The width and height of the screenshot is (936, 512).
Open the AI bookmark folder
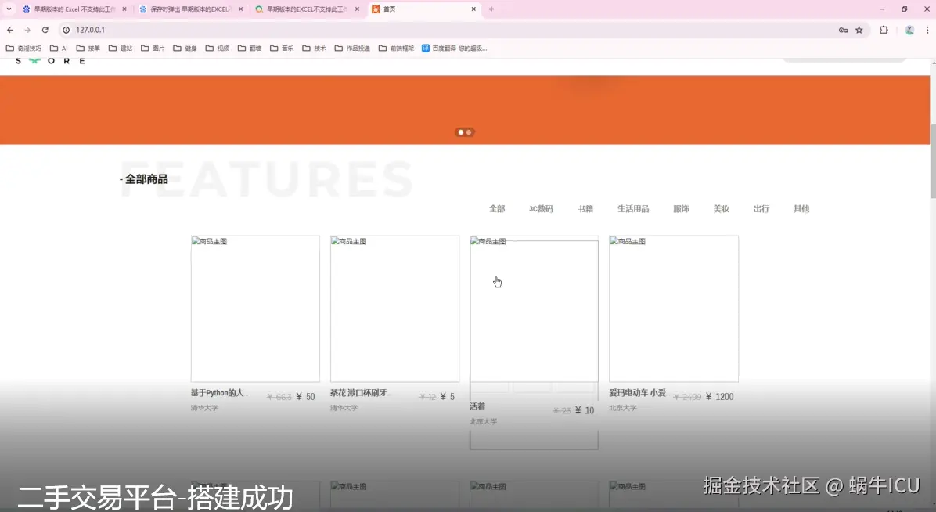(x=59, y=49)
